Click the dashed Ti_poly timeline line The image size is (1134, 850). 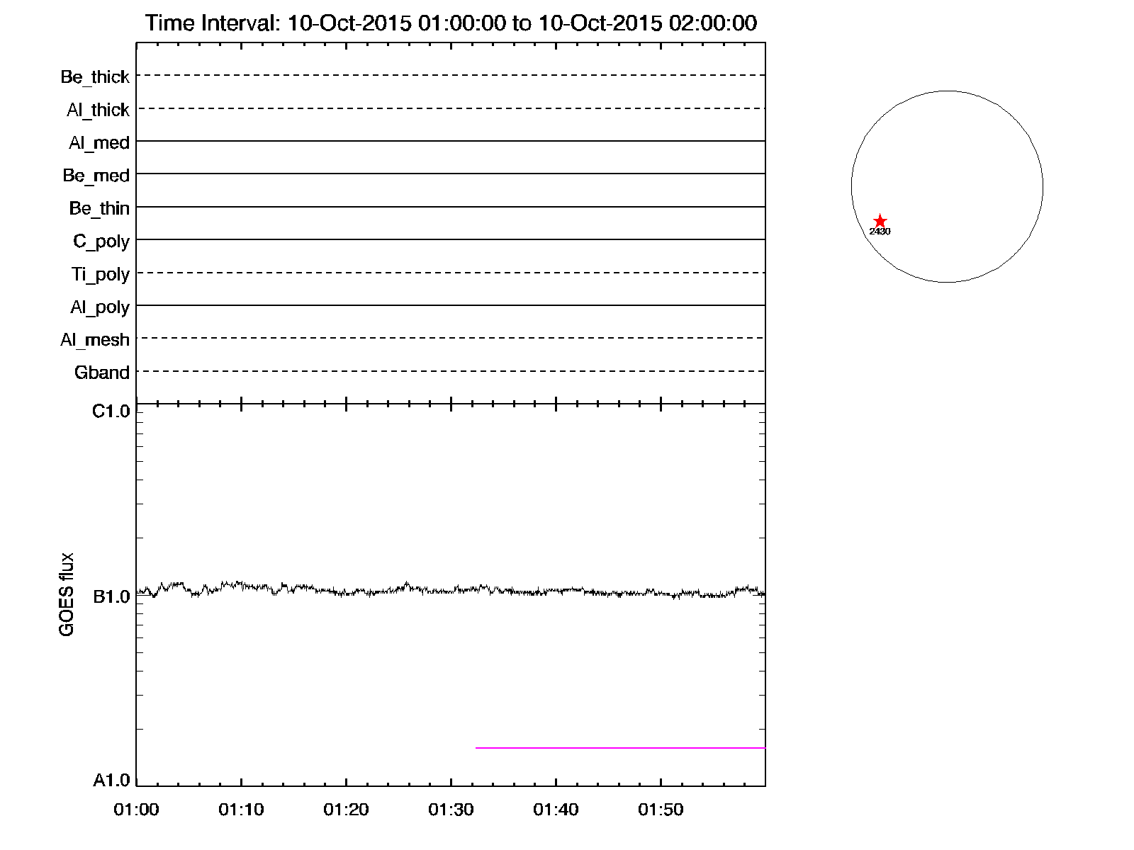(451, 273)
